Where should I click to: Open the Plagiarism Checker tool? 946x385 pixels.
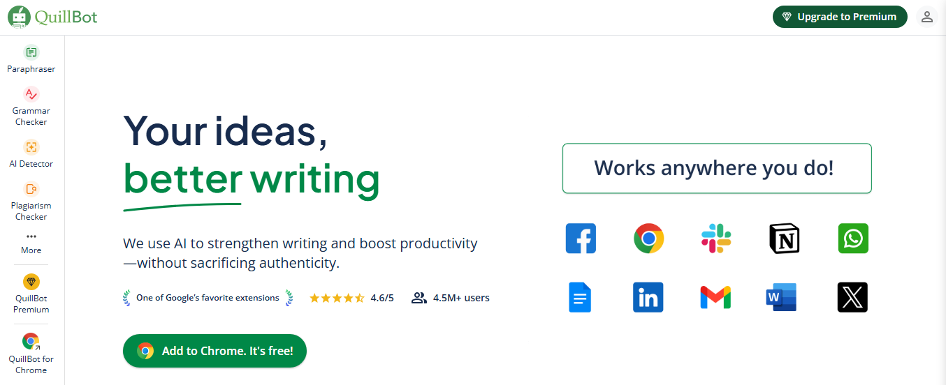pos(31,201)
